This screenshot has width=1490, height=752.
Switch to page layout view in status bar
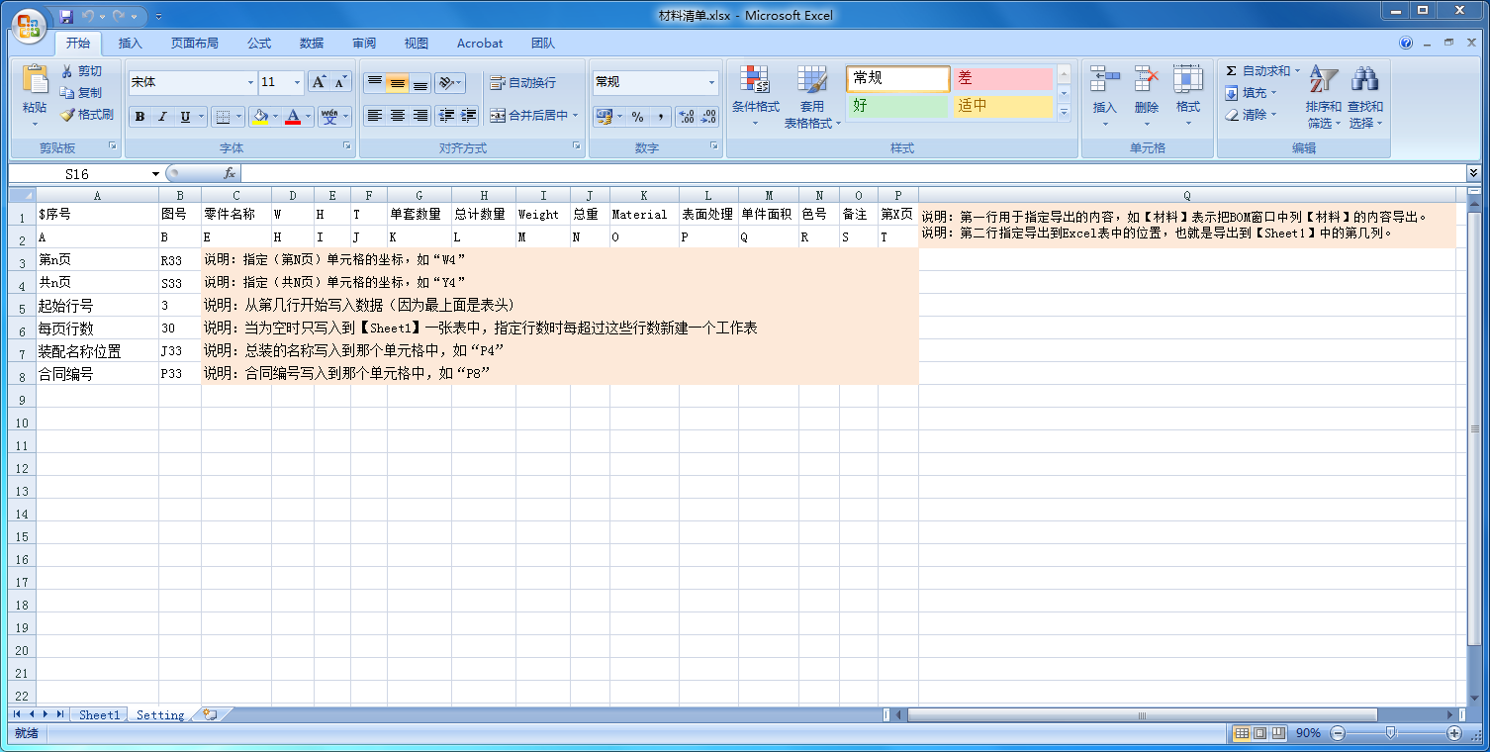(x=1259, y=733)
